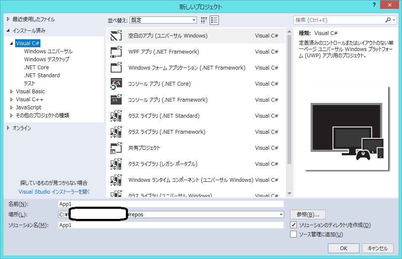Select the .NET Core category
Image resolution: width=402 pixels, height=259 pixels.
coord(36,67)
